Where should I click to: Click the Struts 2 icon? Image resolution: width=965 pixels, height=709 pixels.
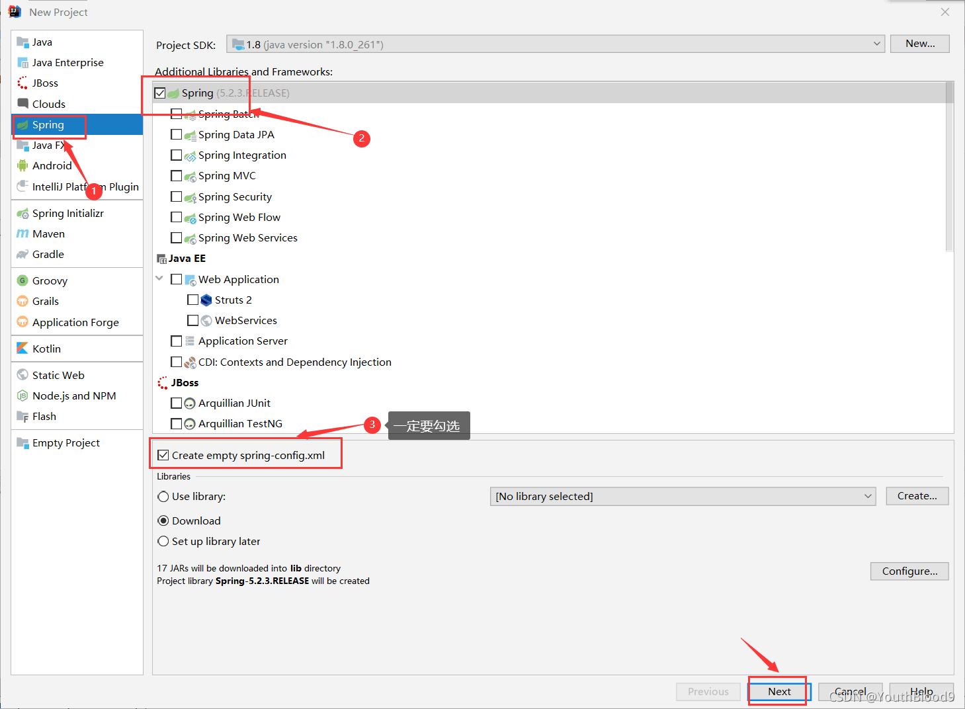[x=206, y=300]
